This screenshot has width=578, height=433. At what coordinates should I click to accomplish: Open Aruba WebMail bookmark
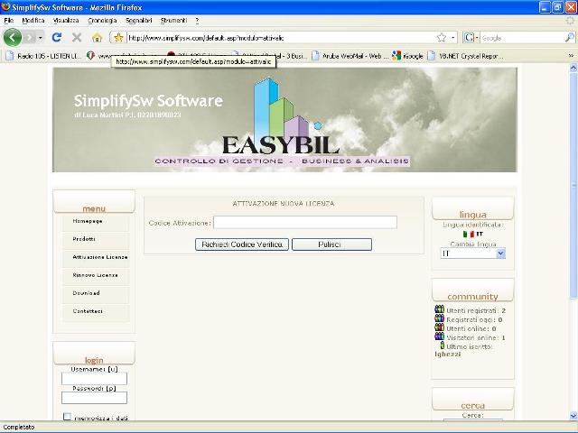pos(350,56)
